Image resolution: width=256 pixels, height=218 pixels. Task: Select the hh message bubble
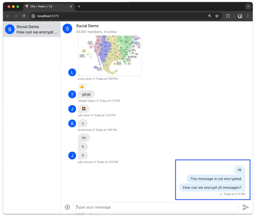coord(84,138)
